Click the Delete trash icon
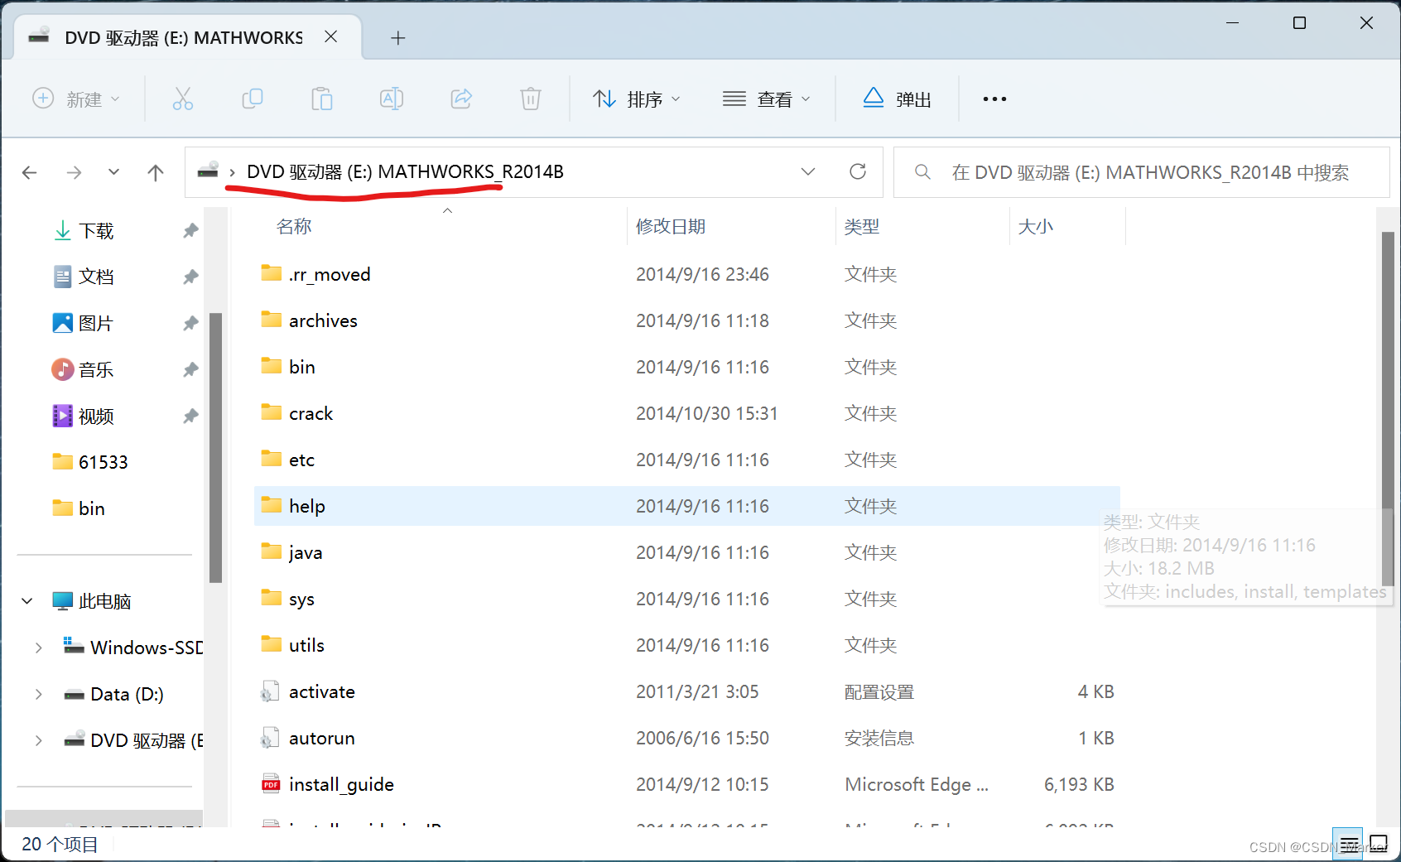This screenshot has width=1401, height=862. (x=531, y=99)
